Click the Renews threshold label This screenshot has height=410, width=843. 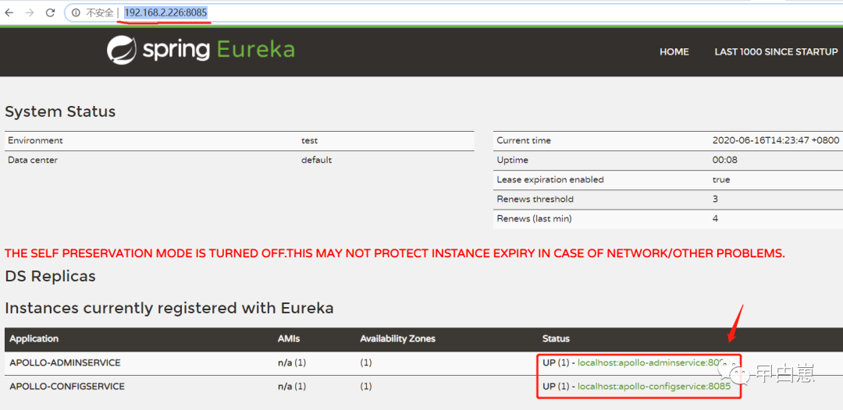(535, 199)
